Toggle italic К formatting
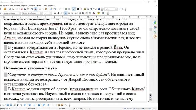The image size is (196, 110). tap(58, 13)
